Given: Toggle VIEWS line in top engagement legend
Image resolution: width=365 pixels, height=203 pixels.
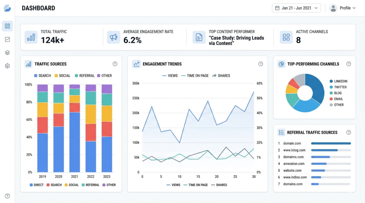Looking at the screenshot, I should 170,76.
